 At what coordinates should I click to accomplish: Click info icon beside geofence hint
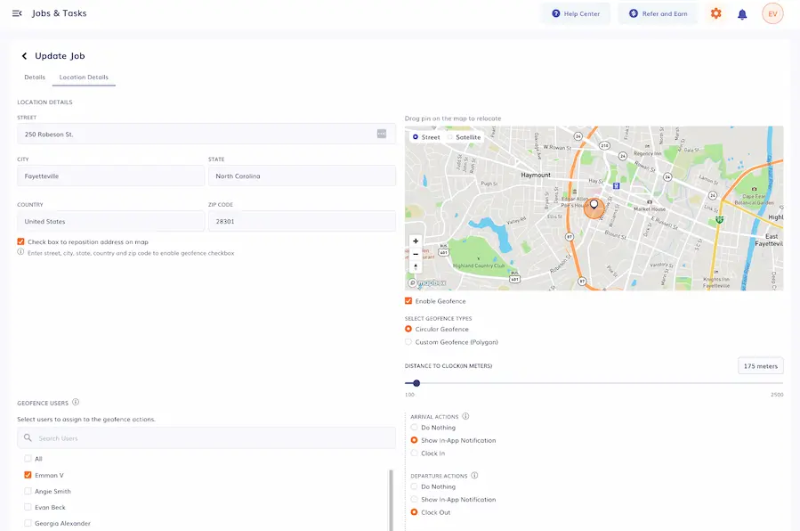pyautogui.click(x=20, y=252)
